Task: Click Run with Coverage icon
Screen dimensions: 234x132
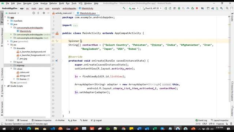Action: [x=184, y=8]
